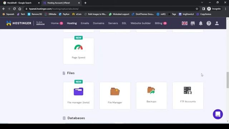Open the browser home page
This screenshot has height=129, width=229.
(x=20, y=9)
